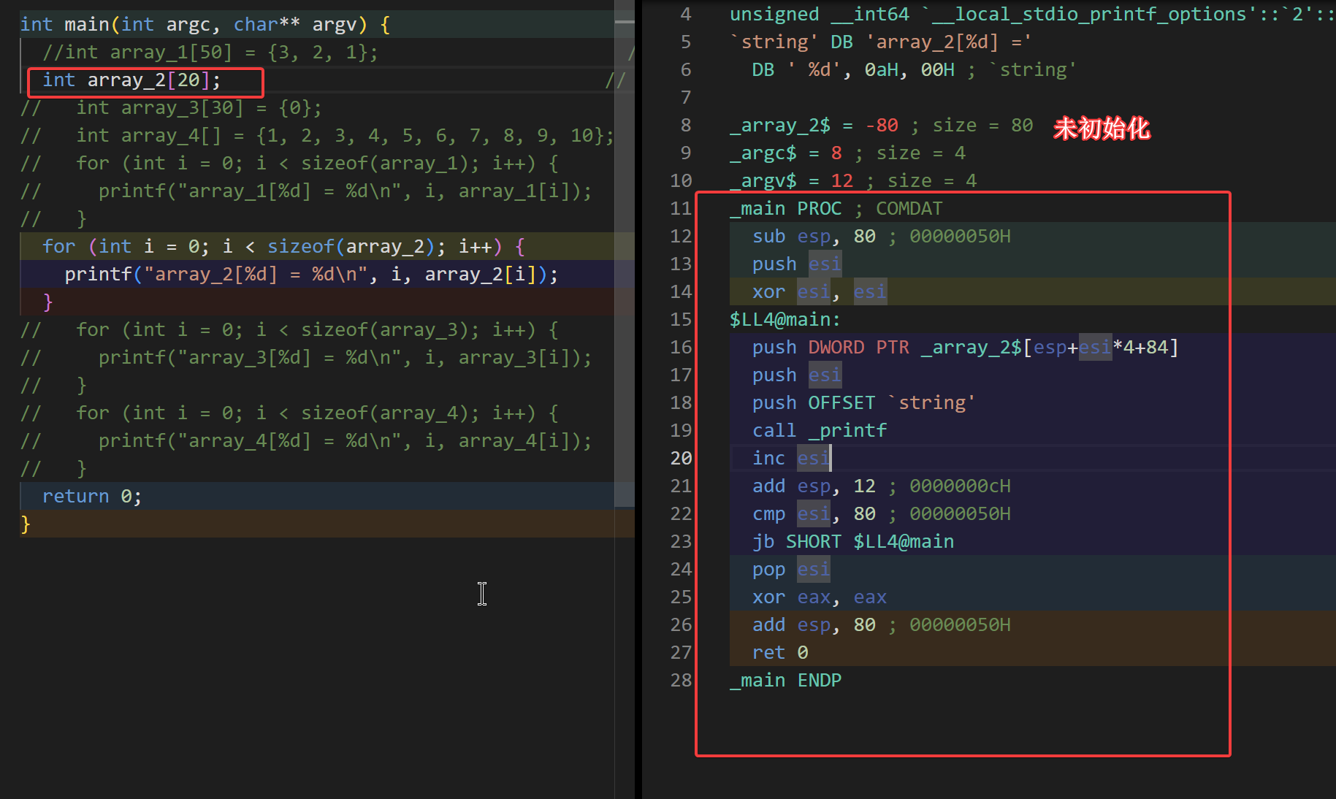Image resolution: width=1336 pixels, height=799 pixels.
Task: Click the int main function signature line
Action: click(205, 25)
